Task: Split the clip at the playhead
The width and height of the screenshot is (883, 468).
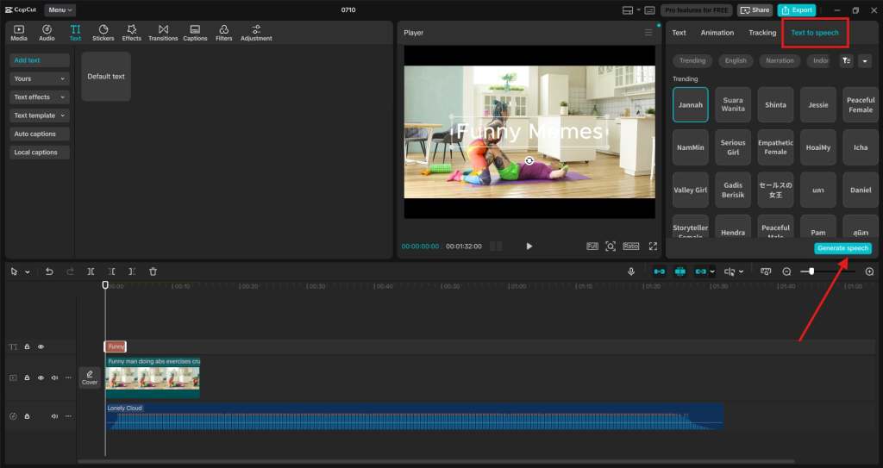Action: tap(91, 271)
